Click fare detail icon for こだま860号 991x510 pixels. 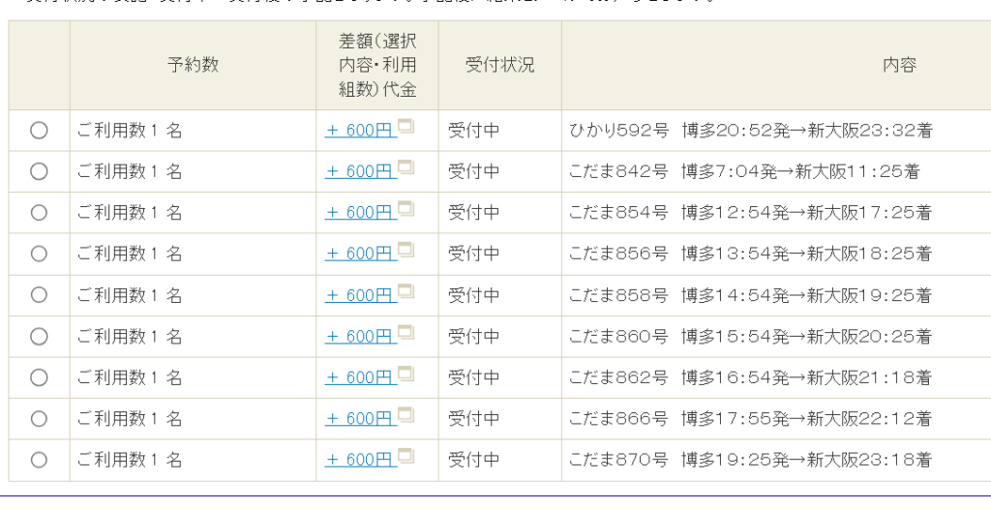point(406,332)
